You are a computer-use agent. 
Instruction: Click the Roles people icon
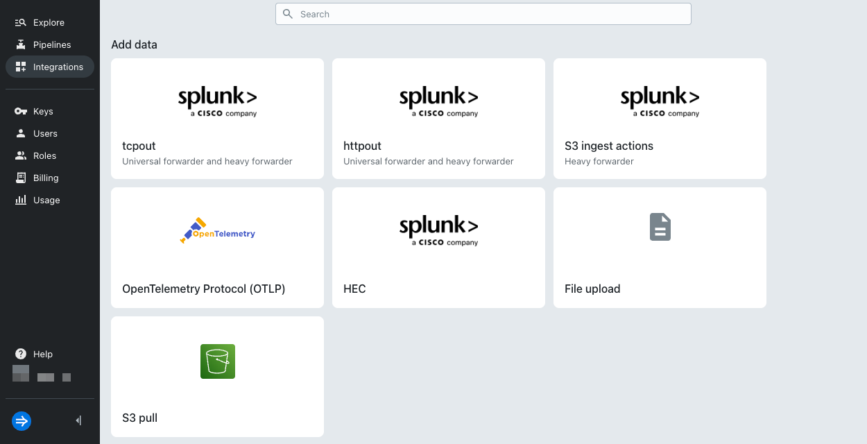click(x=20, y=156)
